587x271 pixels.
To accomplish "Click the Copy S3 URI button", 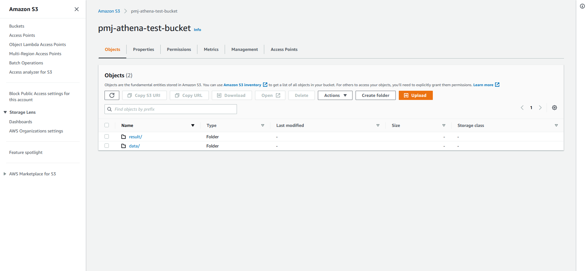I will 144,95.
